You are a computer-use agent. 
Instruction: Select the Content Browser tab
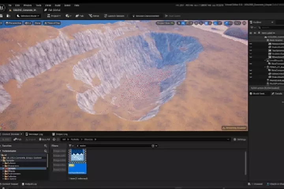11,134
